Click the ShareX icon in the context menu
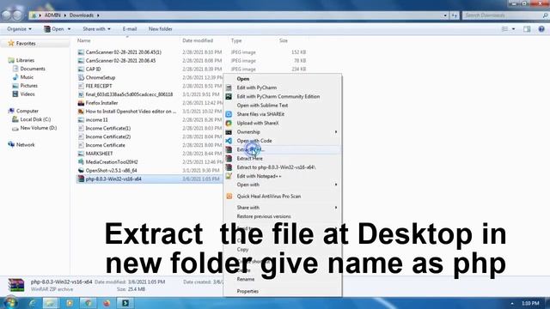Image resolution: width=550 pixels, height=309 pixels. point(229,123)
